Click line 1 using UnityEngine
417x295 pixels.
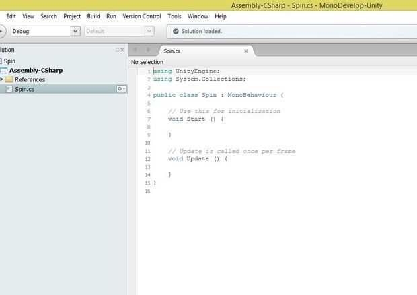pos(186,71)
